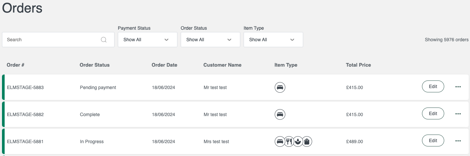This screenshot has width=470, height=156.
Task: Open more options menu for ELMSTAGE-5882
Action: pyautogui.click(x=458, y=114)
